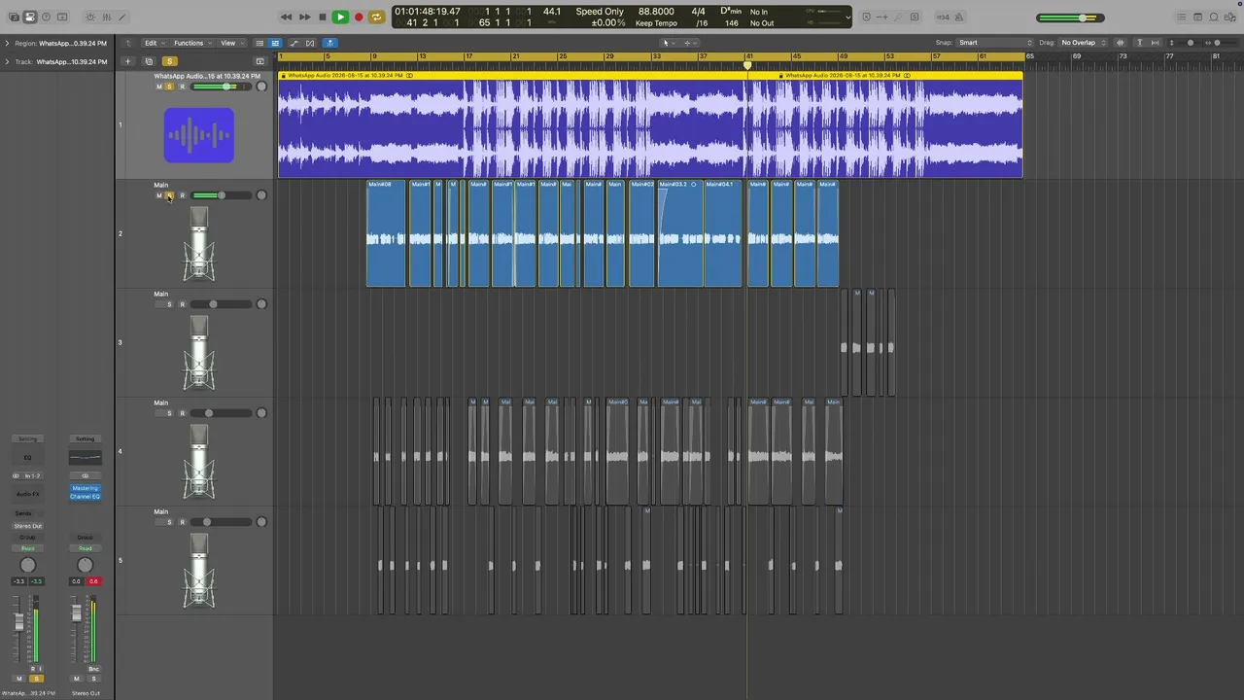Open the channel strip Setting button

tap(27, 439)
